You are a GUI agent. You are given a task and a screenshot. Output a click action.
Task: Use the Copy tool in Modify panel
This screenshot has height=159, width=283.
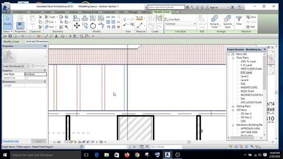click(85, 26)
